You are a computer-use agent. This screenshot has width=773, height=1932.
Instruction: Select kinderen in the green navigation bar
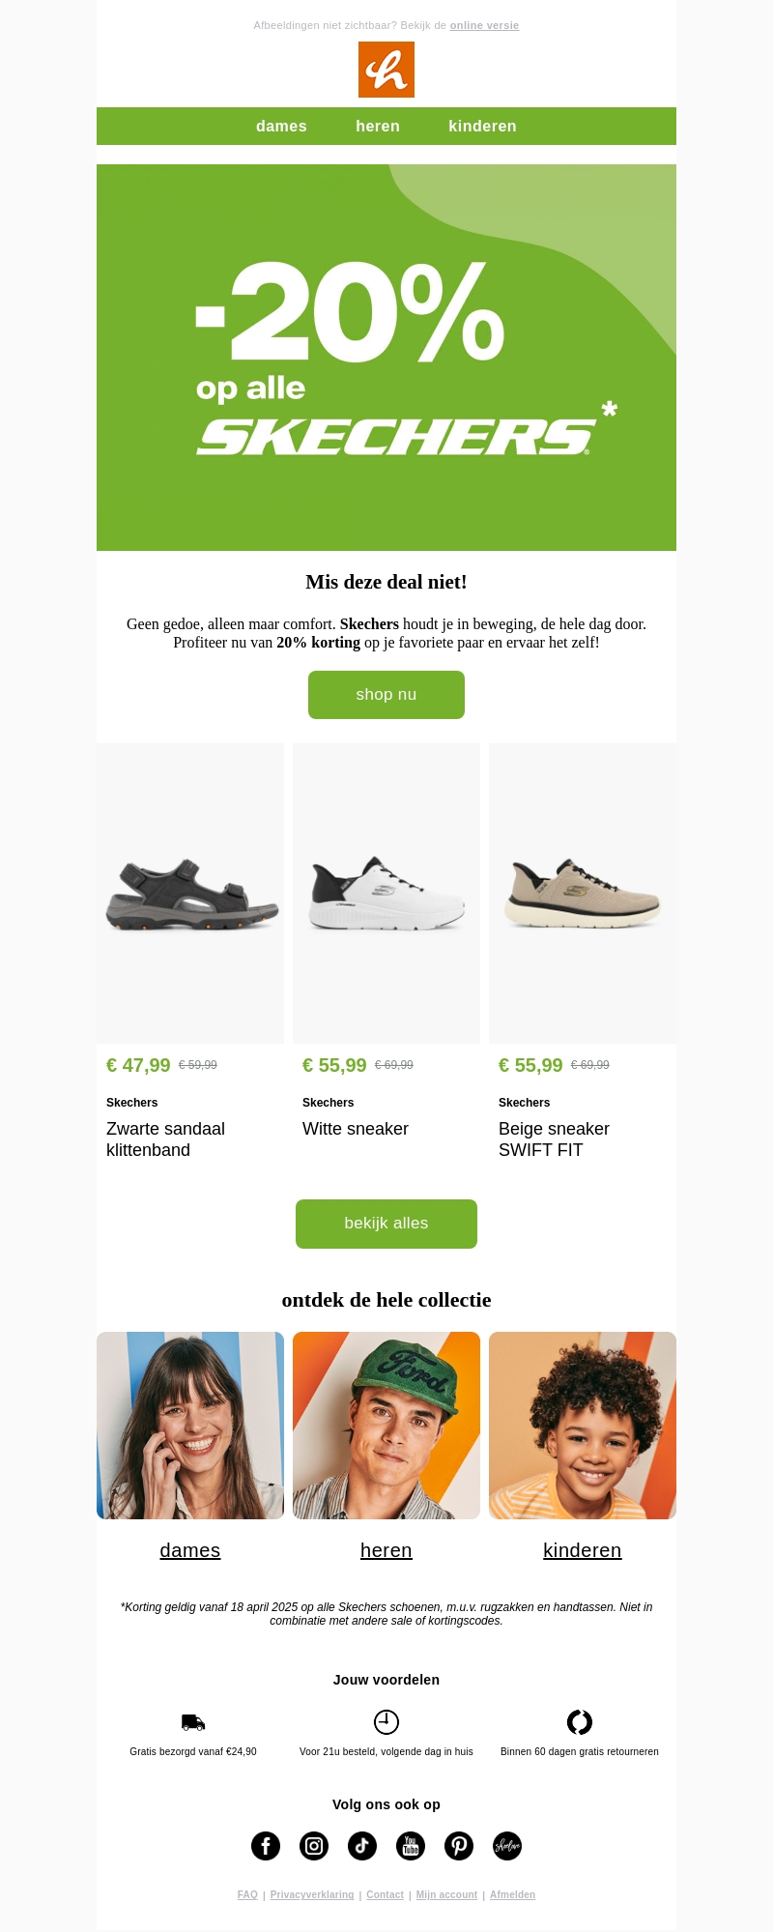[x=482, y=127]
